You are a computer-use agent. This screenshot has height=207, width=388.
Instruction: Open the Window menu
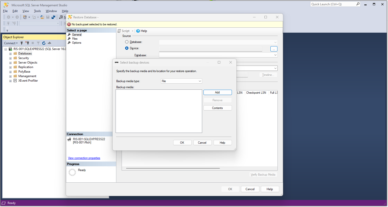click(51, 11)
